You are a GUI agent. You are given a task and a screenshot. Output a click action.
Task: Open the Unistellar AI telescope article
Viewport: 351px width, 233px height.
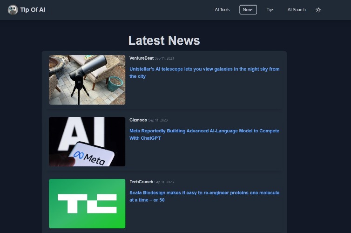[x=204, y=73]
